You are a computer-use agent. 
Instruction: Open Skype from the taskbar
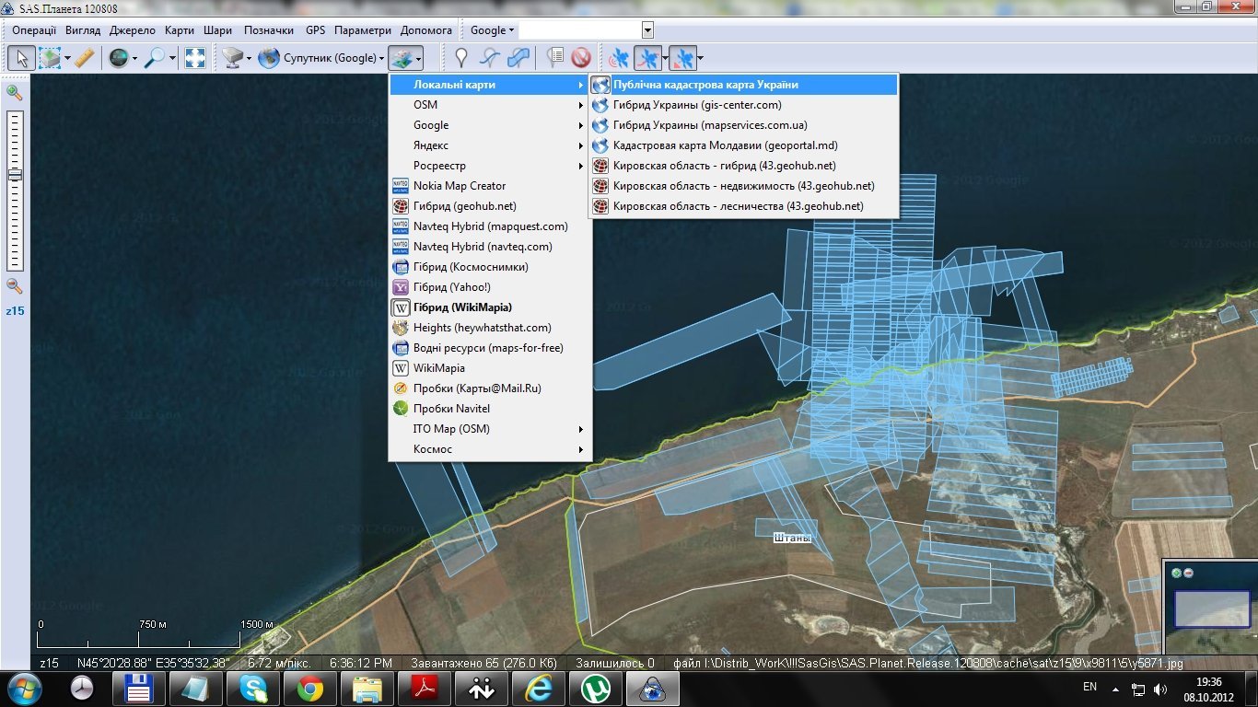(253, 688)
